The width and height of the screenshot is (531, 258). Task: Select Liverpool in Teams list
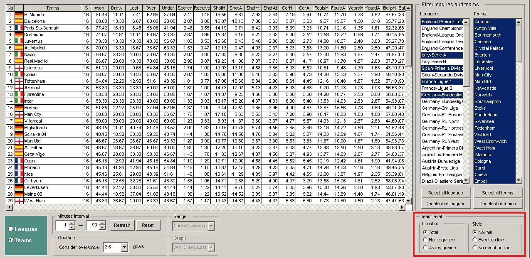click(494, 68)
